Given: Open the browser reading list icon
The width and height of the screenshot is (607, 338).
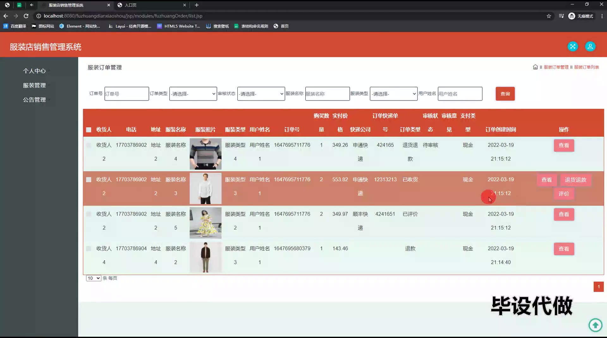Looking at the screenshot, I should [561, 16].
